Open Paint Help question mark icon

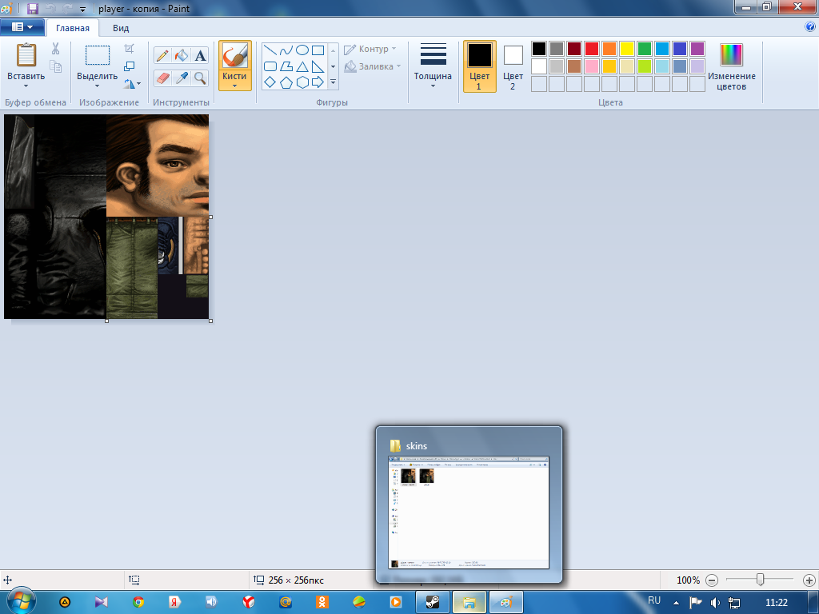[810, 26]
